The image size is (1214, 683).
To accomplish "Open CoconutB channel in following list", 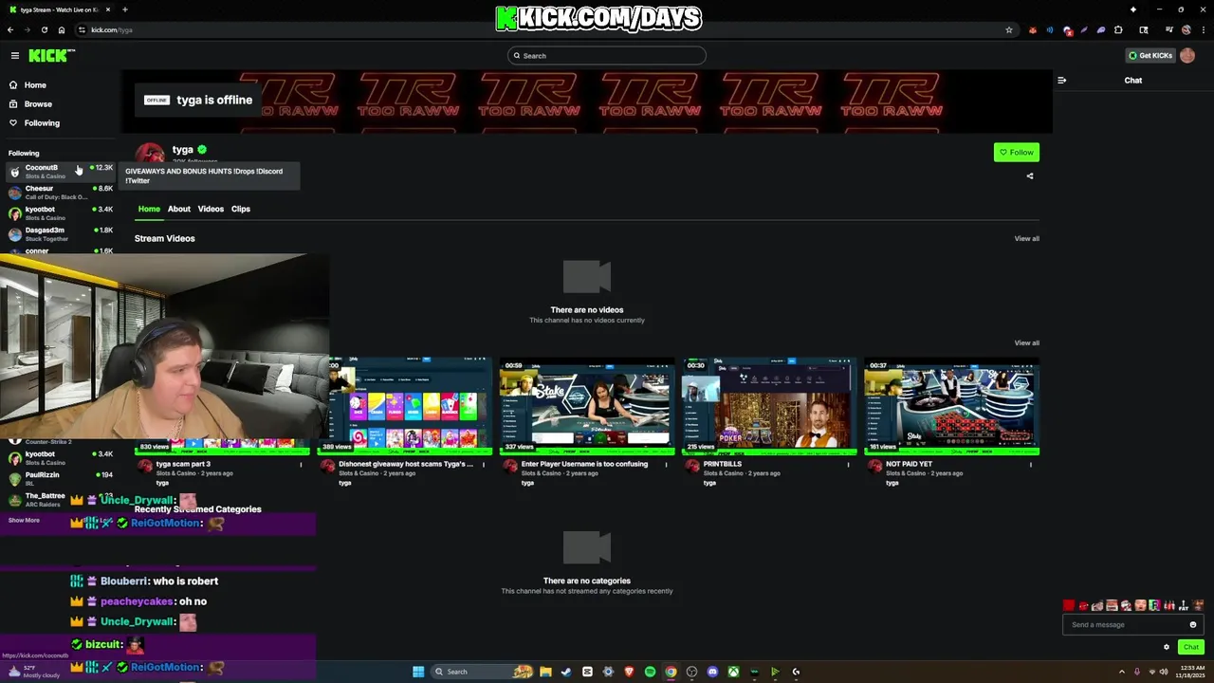I will tap(61, 172).
